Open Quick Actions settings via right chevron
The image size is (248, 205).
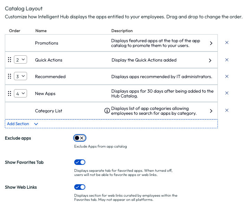point(210,60)
